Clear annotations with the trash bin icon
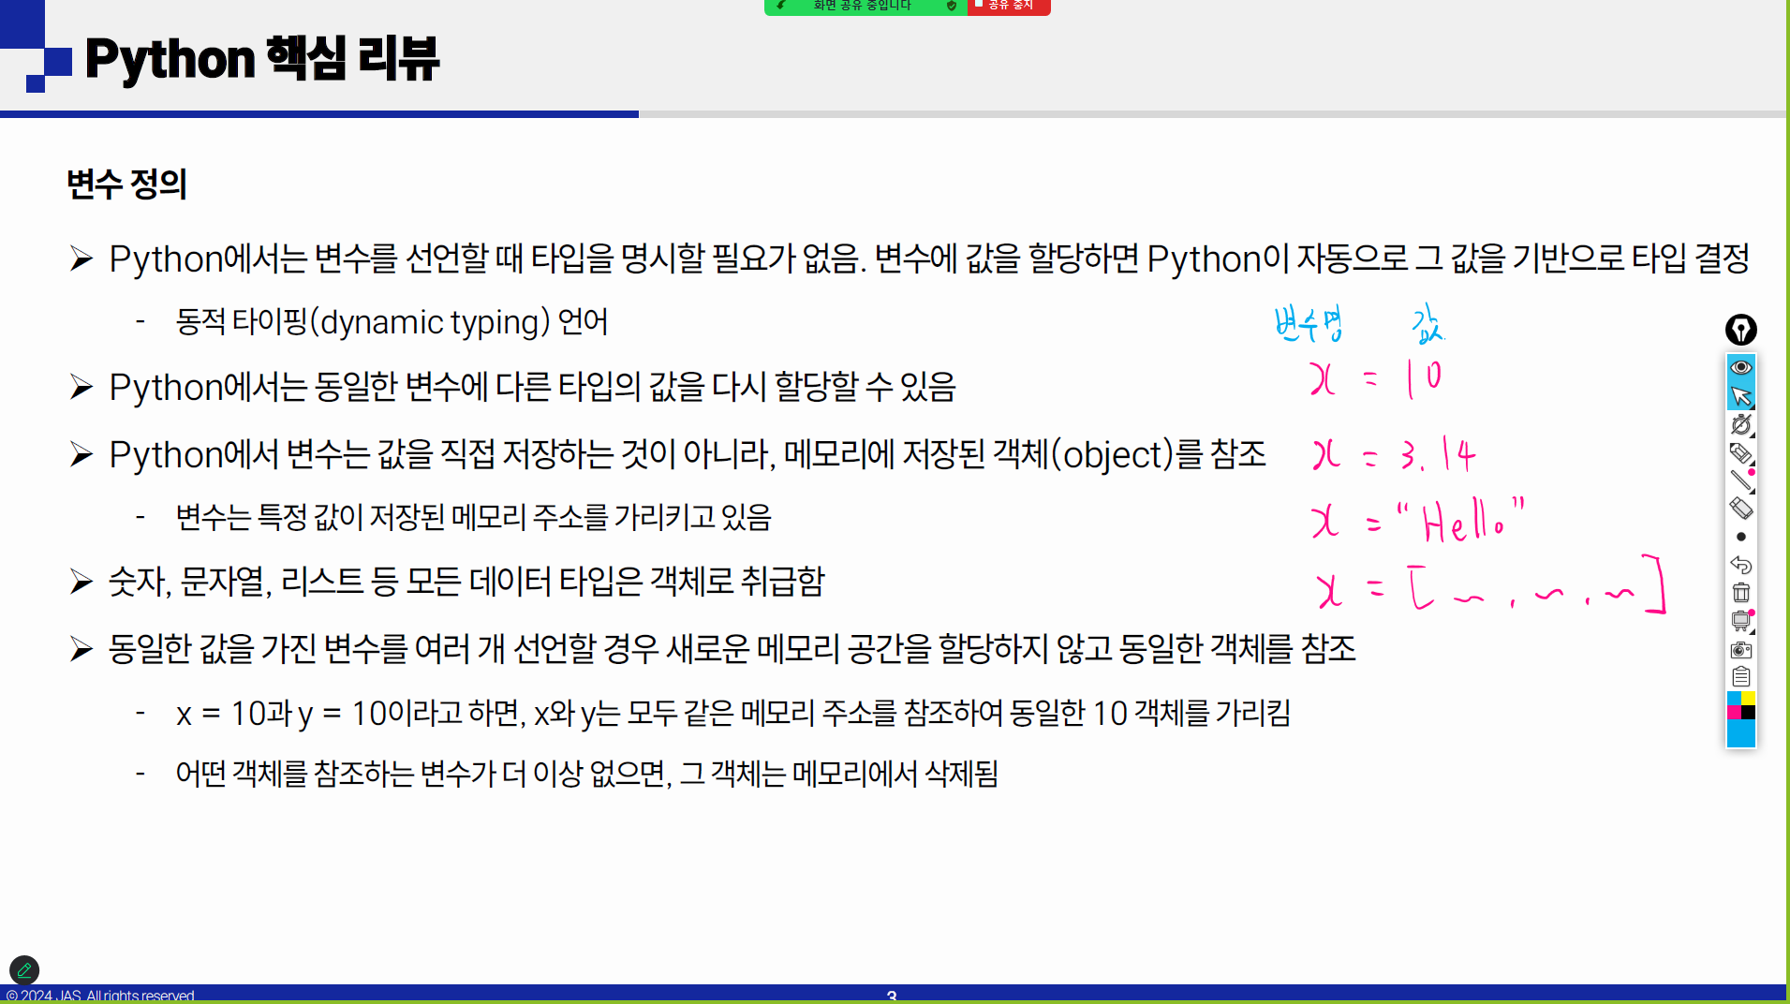Viewport: 1790px width, 1004px height. [x=1740, y=593]
